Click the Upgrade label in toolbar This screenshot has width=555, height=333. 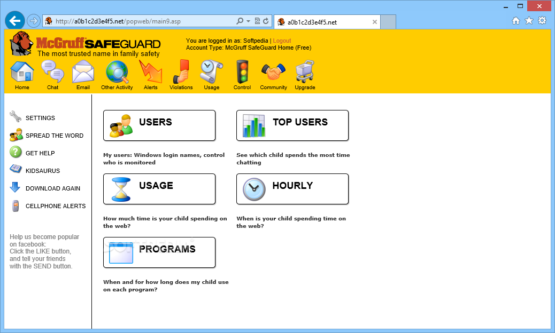point(305,87)
